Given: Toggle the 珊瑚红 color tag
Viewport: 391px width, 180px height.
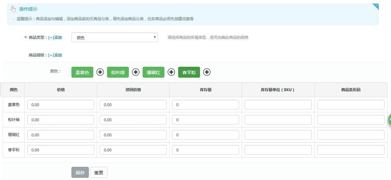Looking at the screenshot, I should pyautogui.click(x=154, y=72).
